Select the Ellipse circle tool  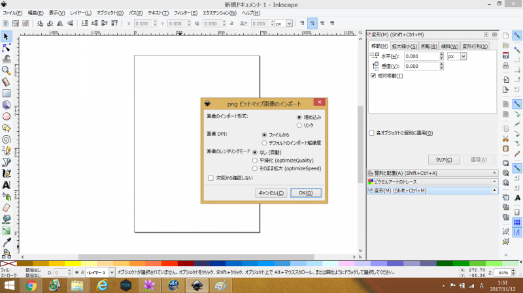click(6, 117)
